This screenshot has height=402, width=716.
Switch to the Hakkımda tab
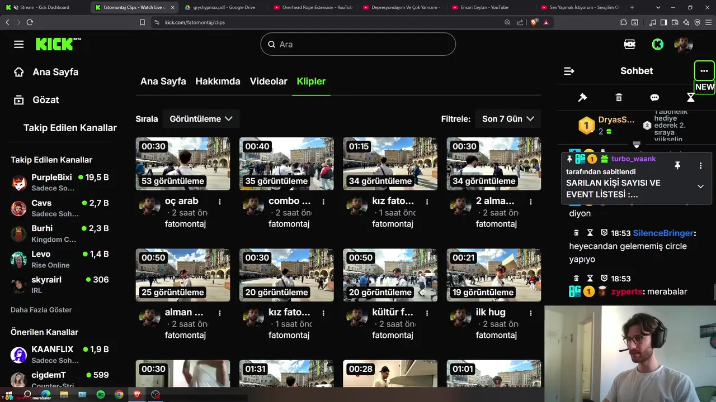coord(218,82)
